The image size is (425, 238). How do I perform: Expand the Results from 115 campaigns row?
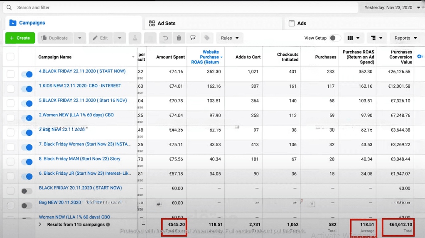40,224
